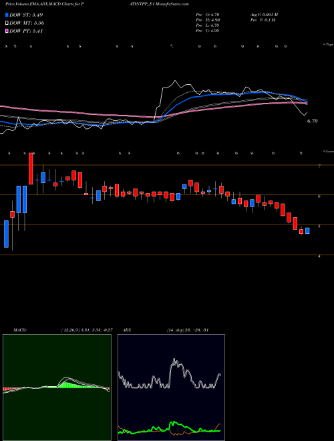This screenshot has height=441, width=334.
Task: Click the price axis label 4
Action: [x=319, y=256]
